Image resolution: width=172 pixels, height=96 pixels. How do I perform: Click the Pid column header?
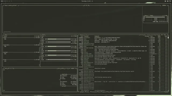pyautogui.click(x=82, y=36)
